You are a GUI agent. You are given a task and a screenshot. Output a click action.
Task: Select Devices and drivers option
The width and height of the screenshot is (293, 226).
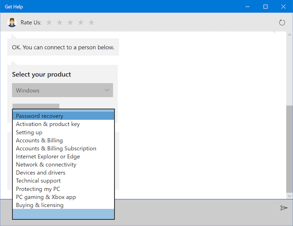click(x=63, y=173)
